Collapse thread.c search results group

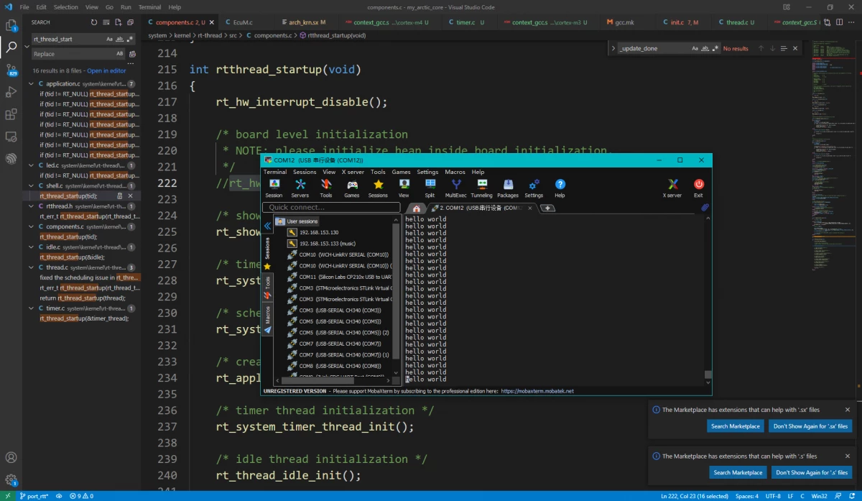pos(32,267)
